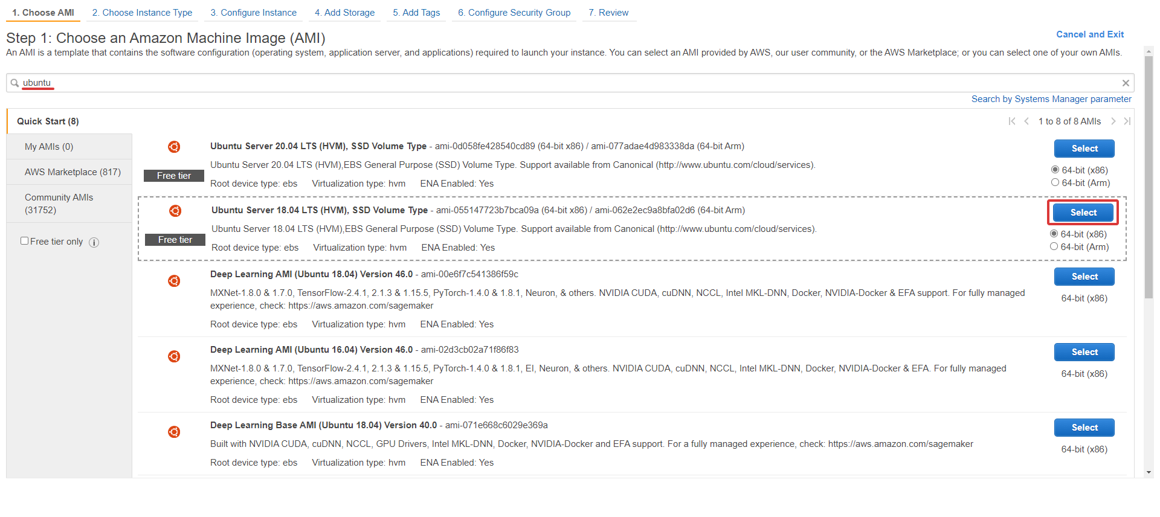Open Free tier only info icon
Viewport: 1160px width, 517px height.
click(94, 242)
